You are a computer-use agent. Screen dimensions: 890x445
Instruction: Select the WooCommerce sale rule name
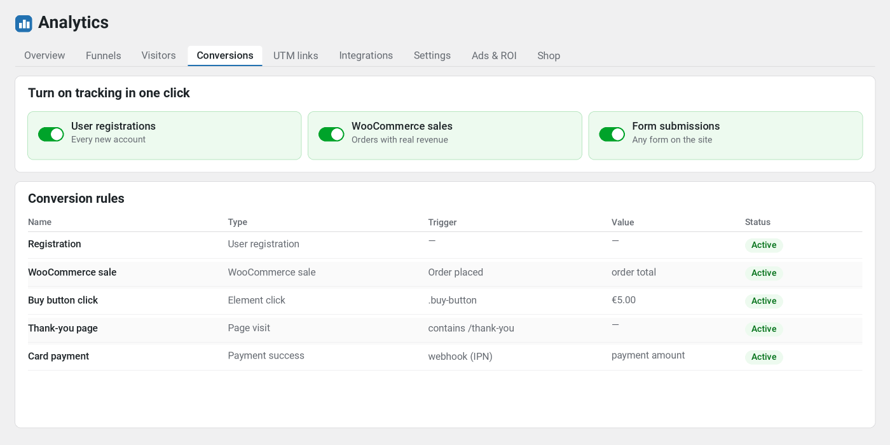72,272
